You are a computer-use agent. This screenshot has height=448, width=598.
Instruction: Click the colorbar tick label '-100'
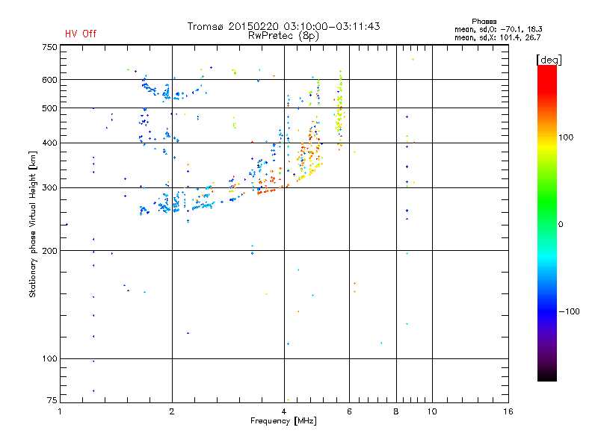pyautogui.click(x=569, y=311)
